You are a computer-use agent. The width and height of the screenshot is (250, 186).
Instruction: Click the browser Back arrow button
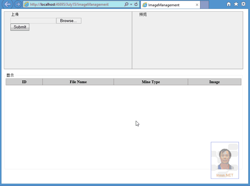(7, 4)
